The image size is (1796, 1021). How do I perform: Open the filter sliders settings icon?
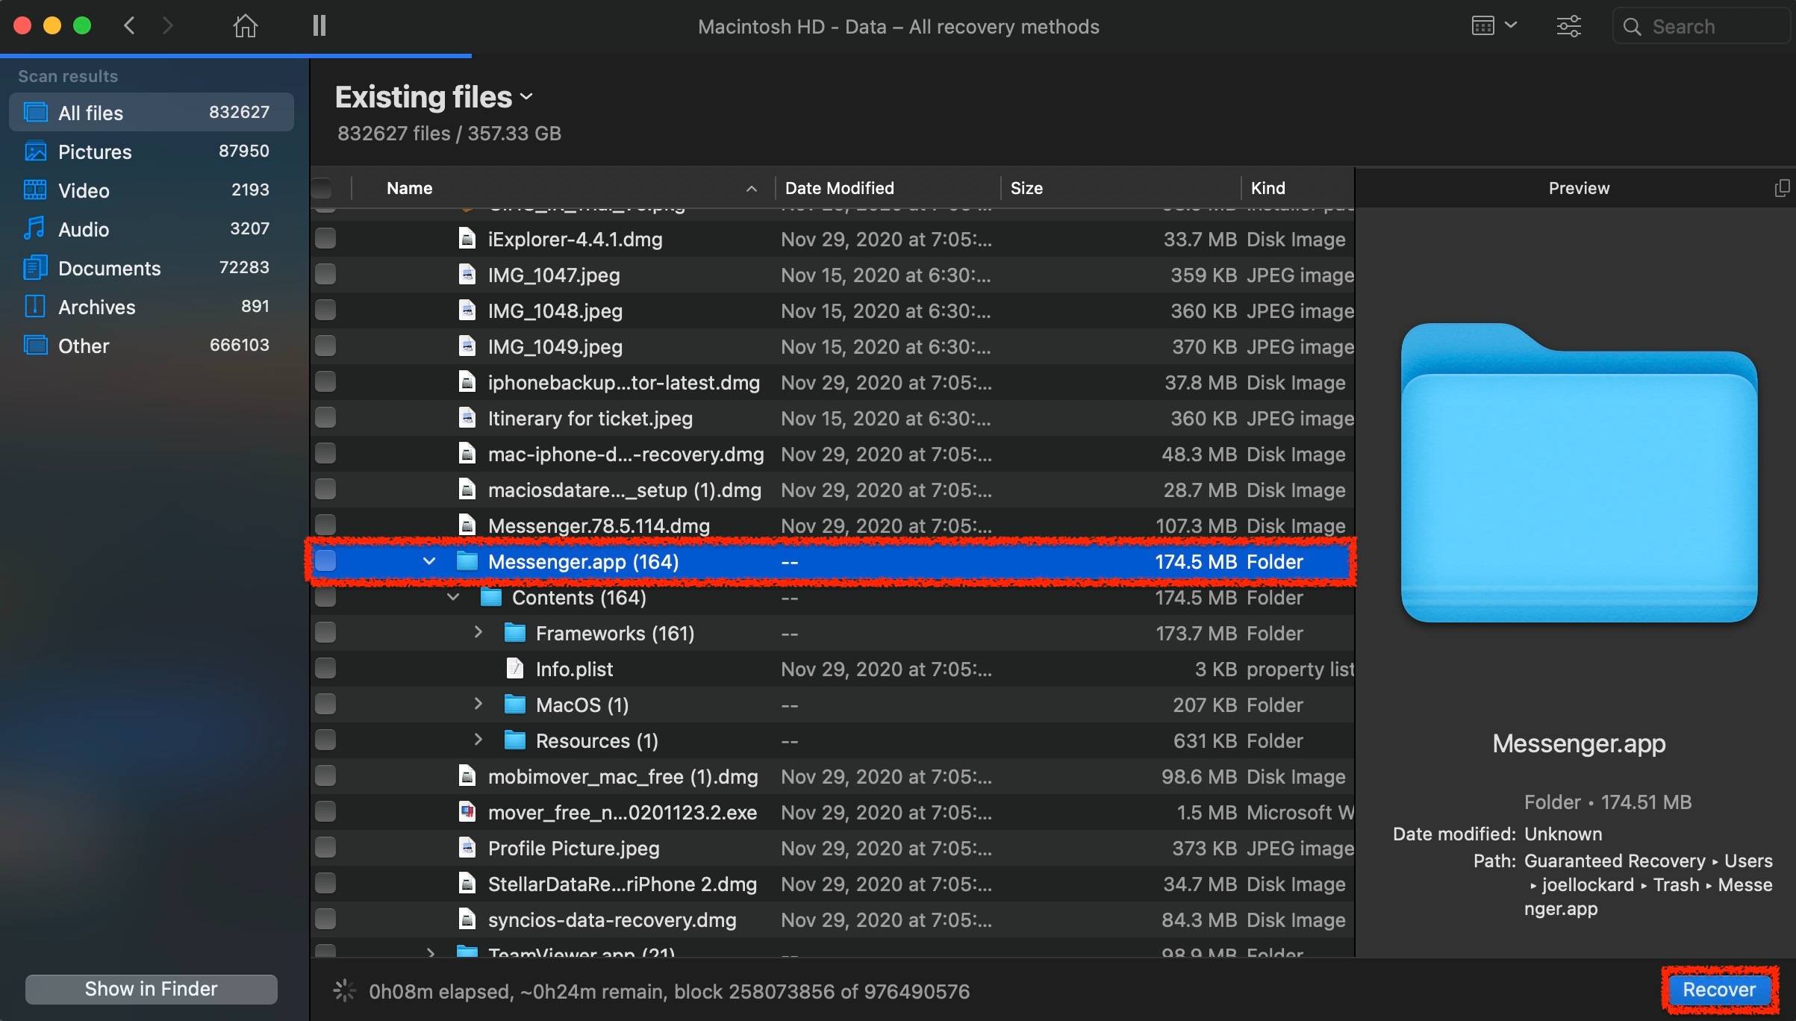(x=1568, y=26)
